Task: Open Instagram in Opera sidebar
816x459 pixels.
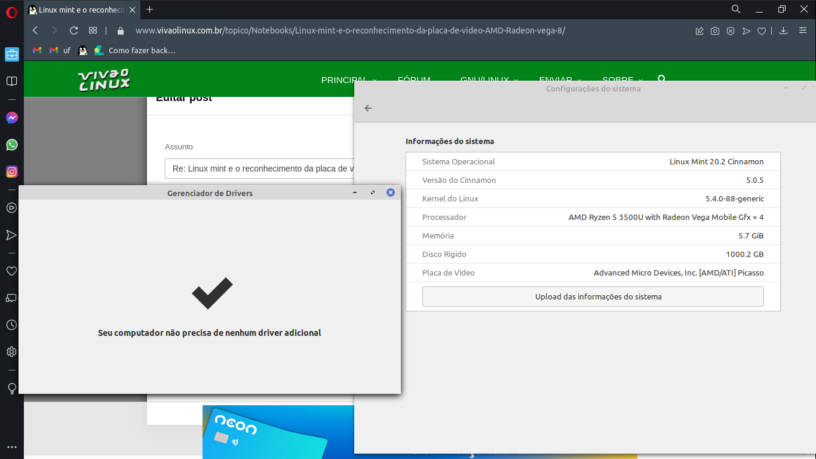Action: (x=11, y=172)
